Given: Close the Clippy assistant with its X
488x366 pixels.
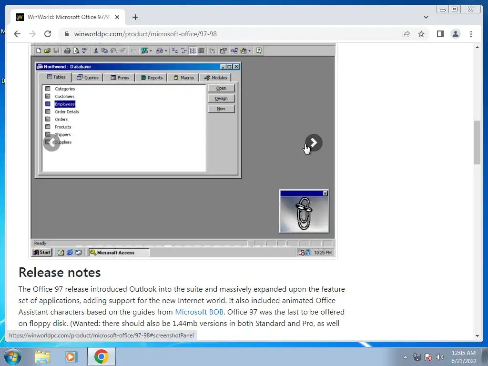Looking at the screenshot, I should 325,193.
